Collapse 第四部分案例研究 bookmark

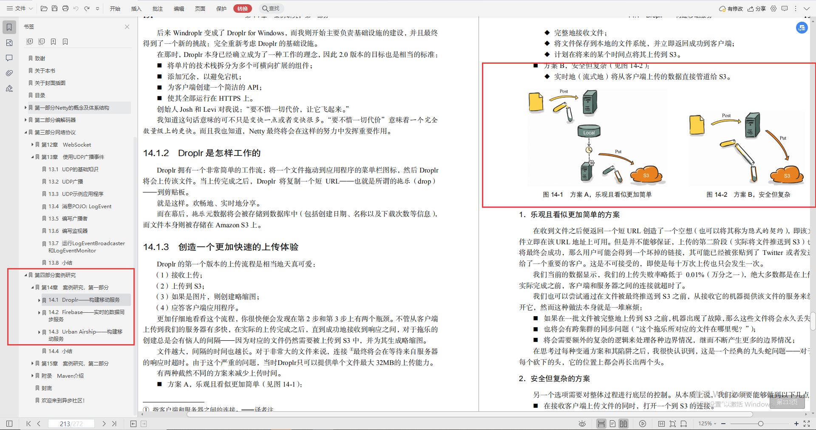25,275
